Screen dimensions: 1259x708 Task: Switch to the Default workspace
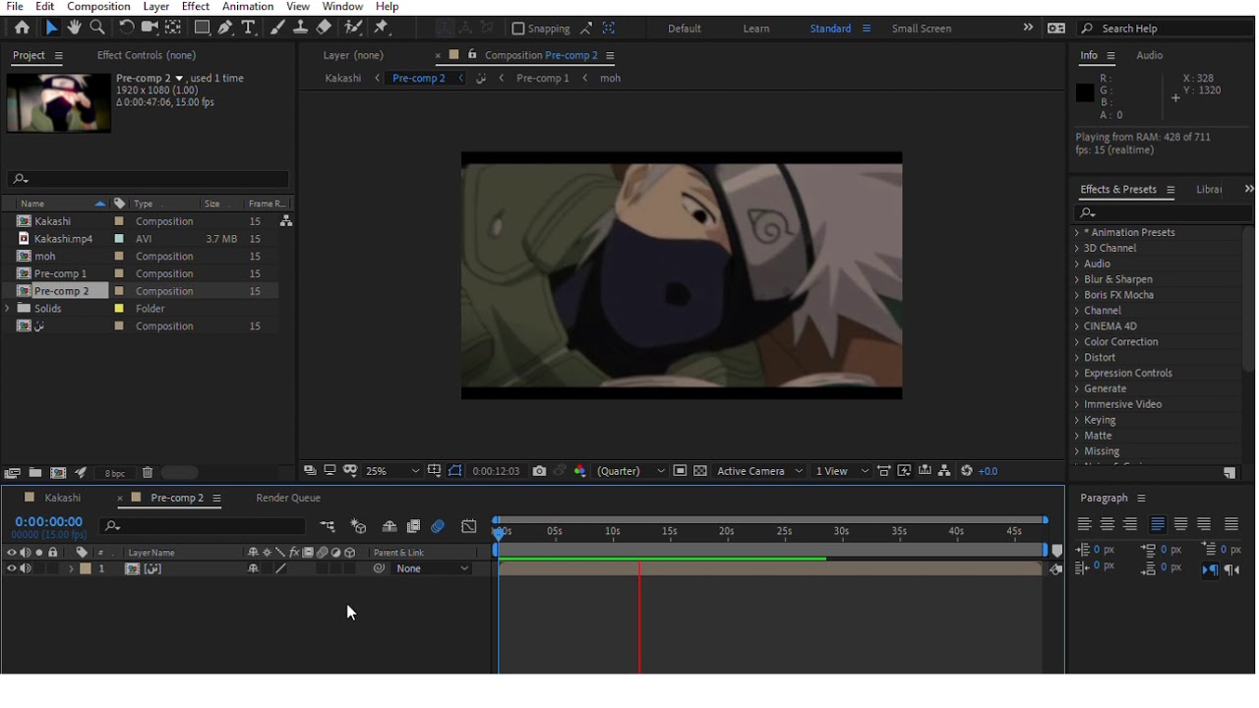(687, 29)
